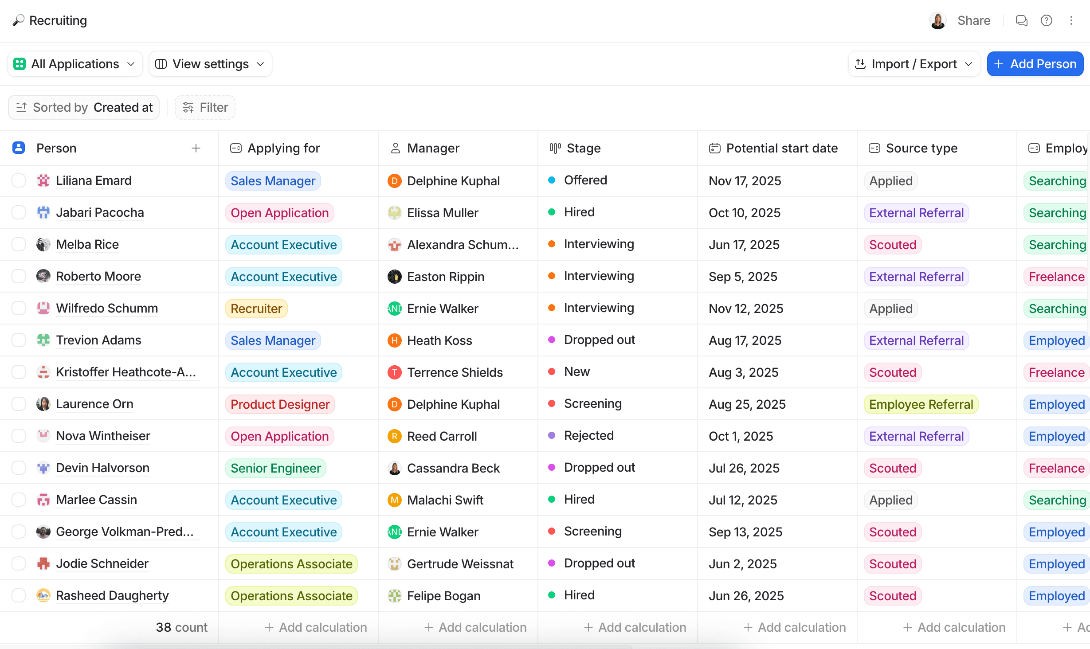
Task: Click the Share button
Action: [974, 20]
